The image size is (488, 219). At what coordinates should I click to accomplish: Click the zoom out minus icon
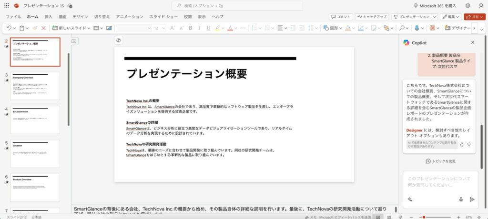(412, 217)
